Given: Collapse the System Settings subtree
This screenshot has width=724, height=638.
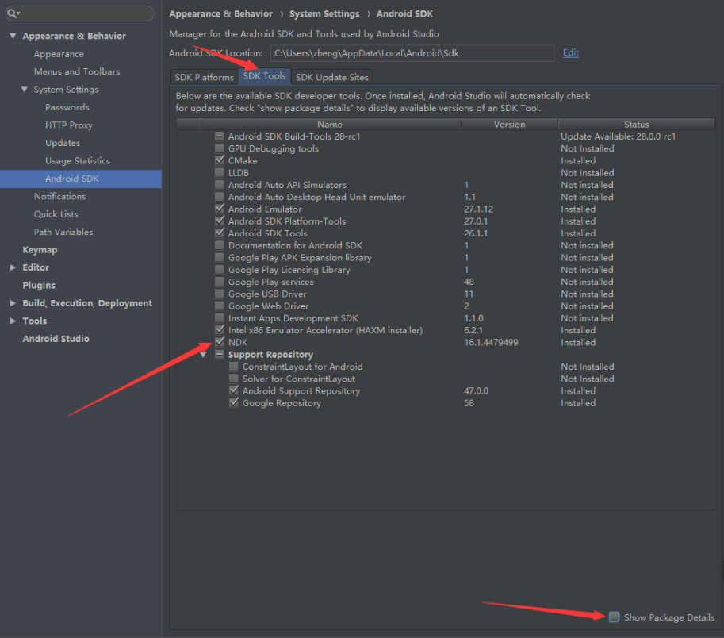Looking at the screenshot, I should tap(25, 89).
